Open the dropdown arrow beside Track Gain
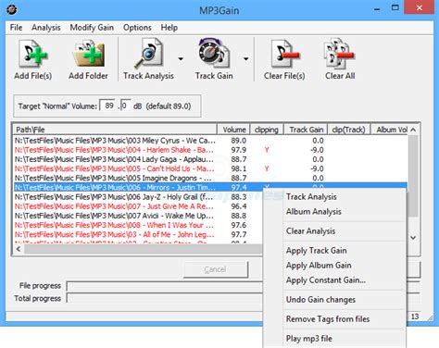This screenshot has width=439, height=348. (246, 58)
